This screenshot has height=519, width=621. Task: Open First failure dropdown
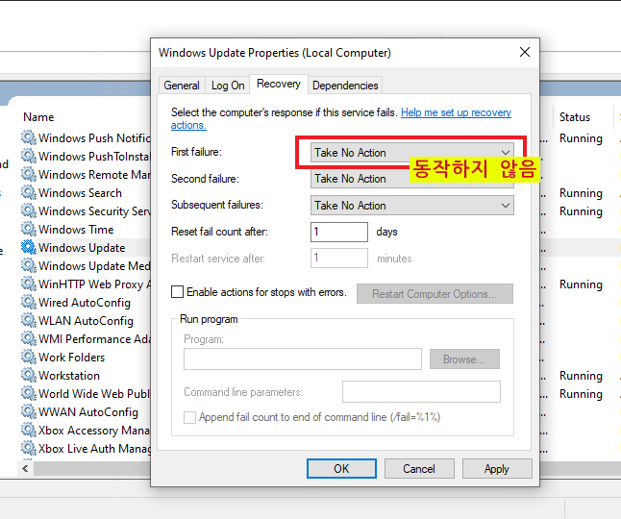pos(411,153)
